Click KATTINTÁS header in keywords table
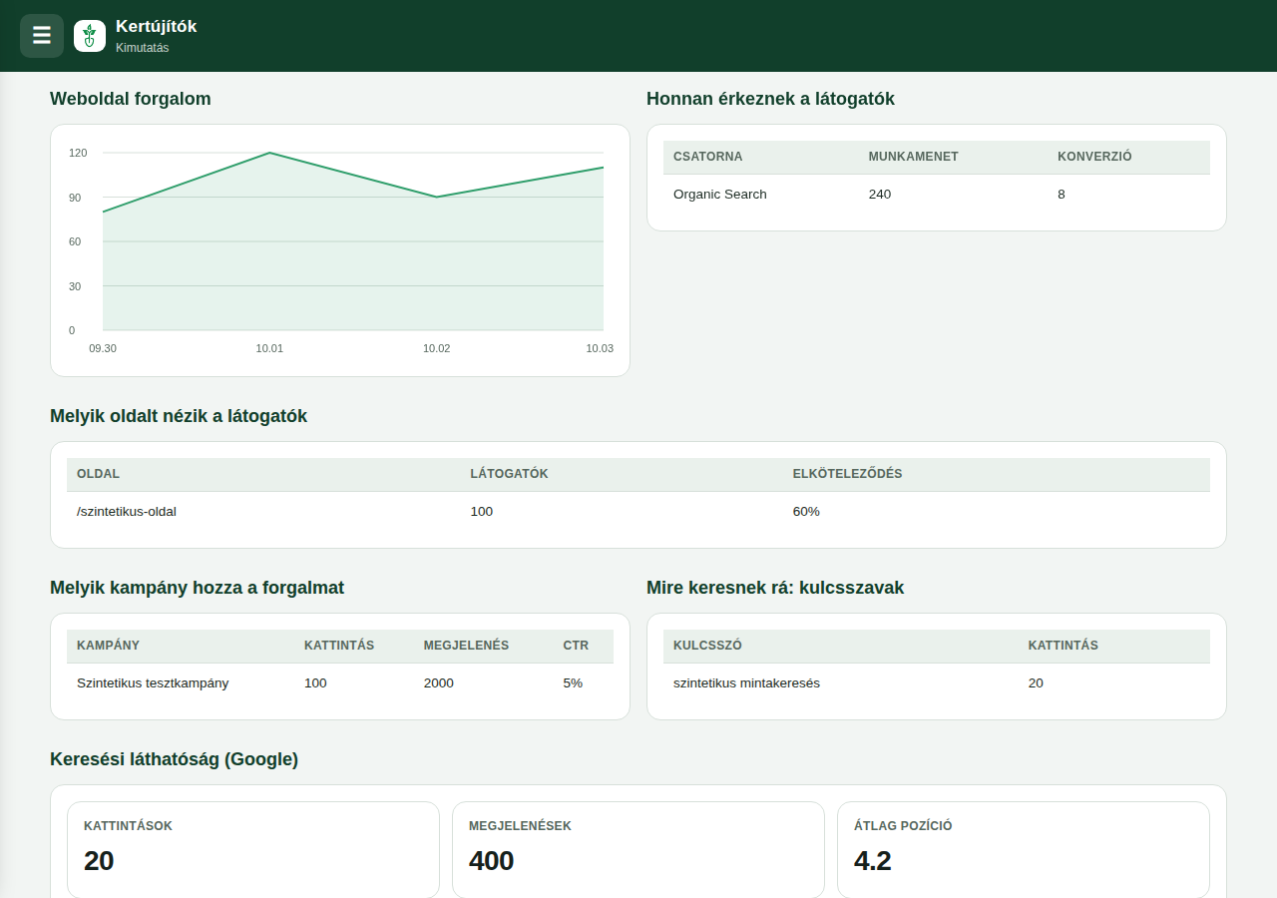 click(x=1064, y=646)
